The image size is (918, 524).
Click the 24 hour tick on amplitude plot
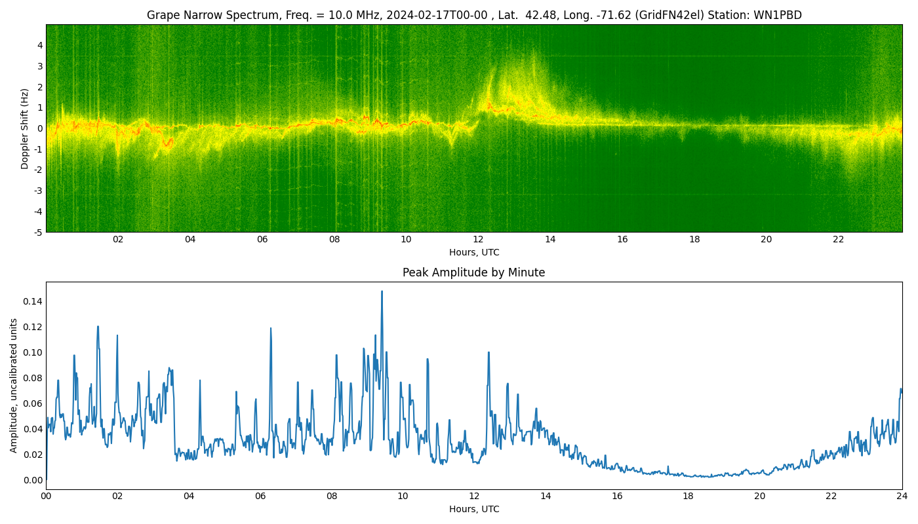point(902,496)
